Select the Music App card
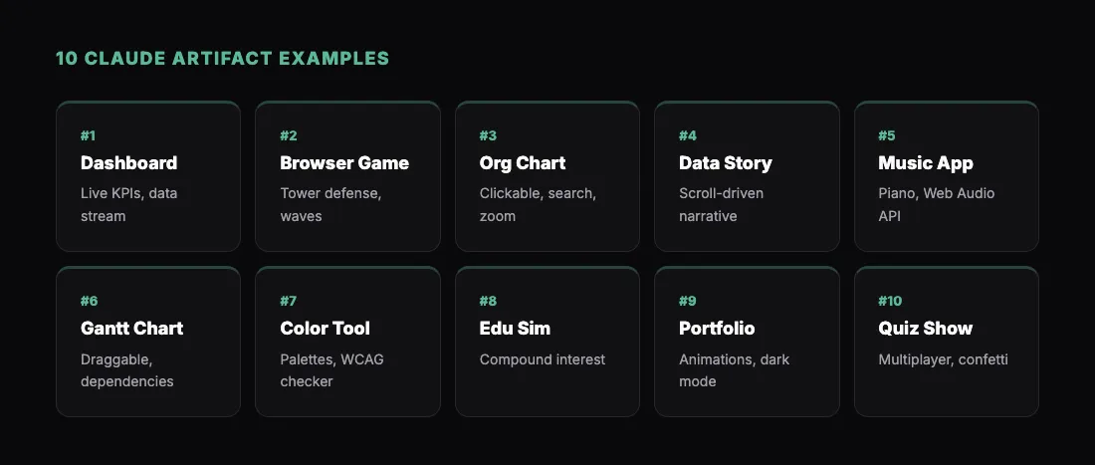 [x=946, y=176]
